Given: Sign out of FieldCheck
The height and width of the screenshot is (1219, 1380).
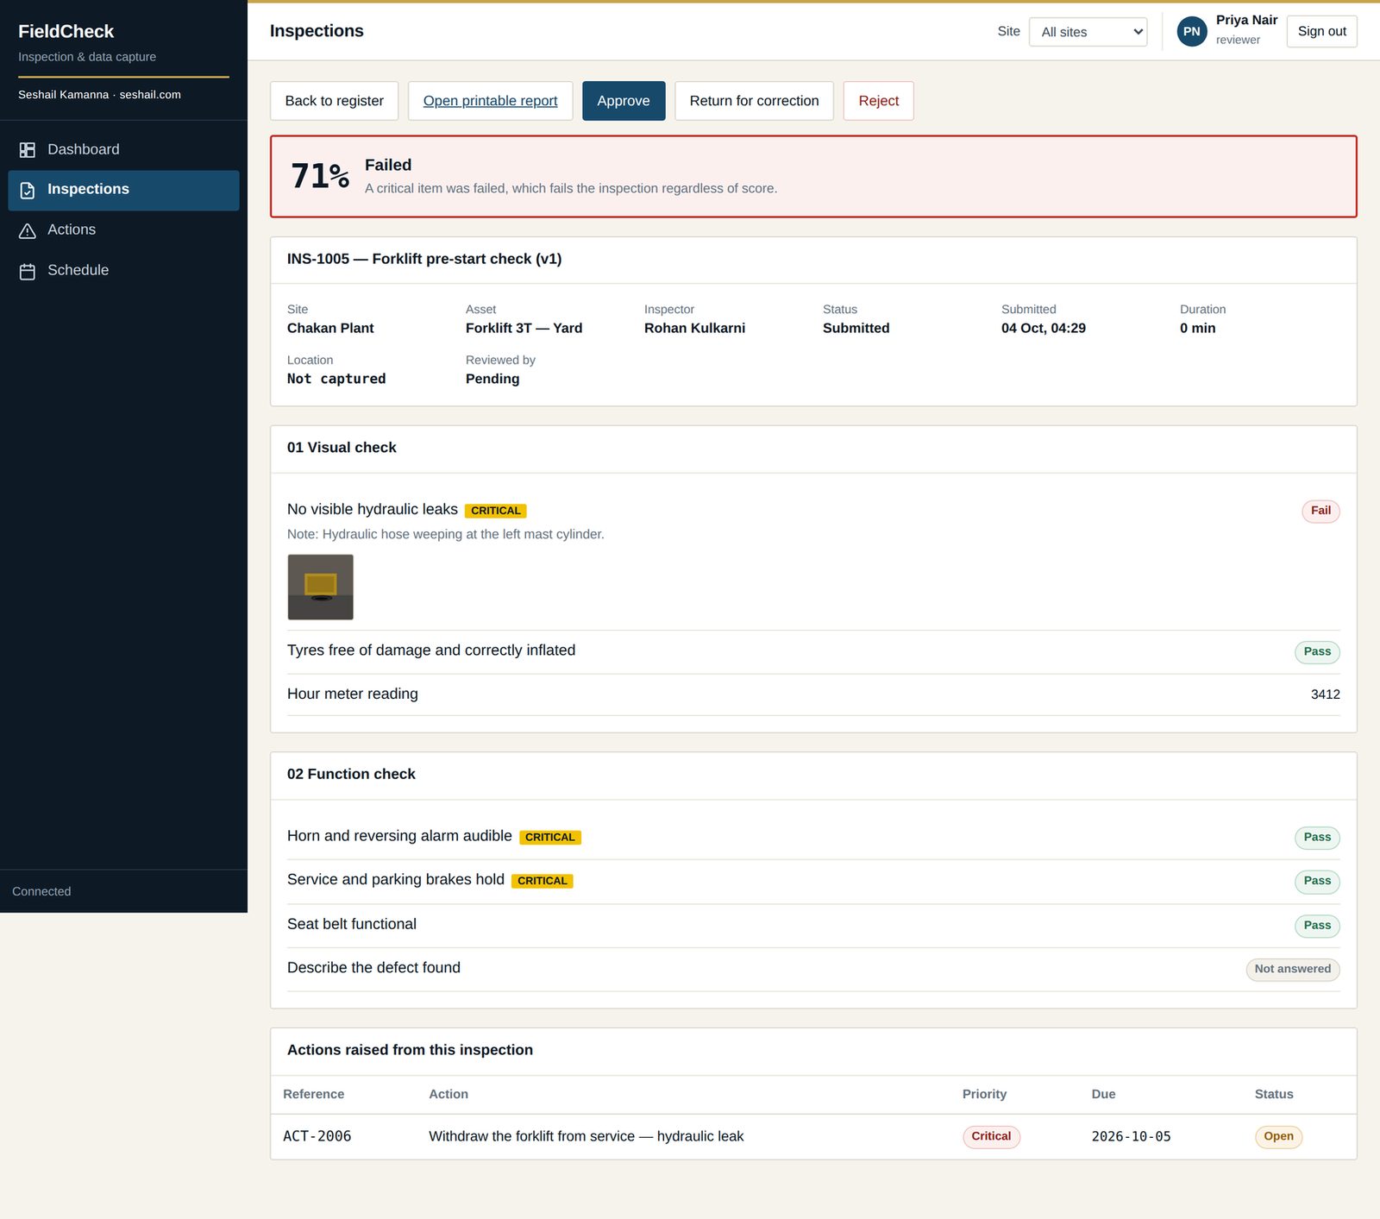Looking at the screenshot, I should [x=1321, y=32].
